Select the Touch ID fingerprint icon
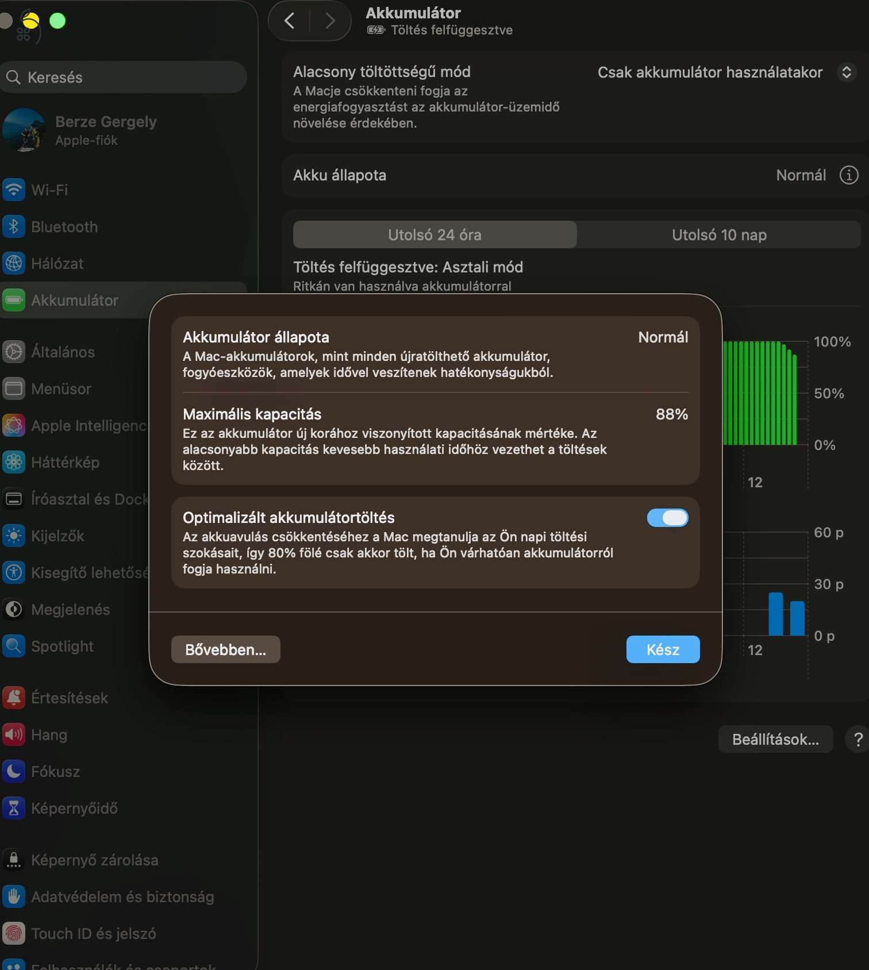869x970 pixels. (14, 933)
